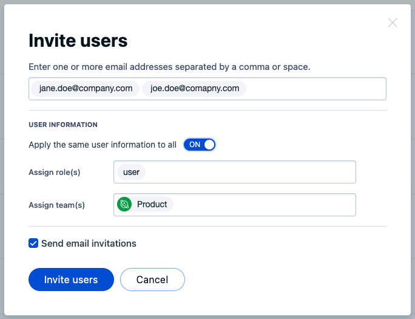Select the jane.doe@company.com email chip
Image resolution: width=415 pixels, height=319 pixels.
pos(86,89)
